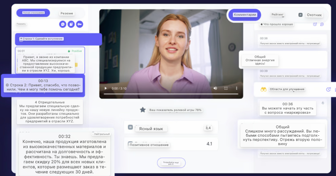
Task: Click the second chat-bubble filter icon with badge
Action: coord(71,24)
